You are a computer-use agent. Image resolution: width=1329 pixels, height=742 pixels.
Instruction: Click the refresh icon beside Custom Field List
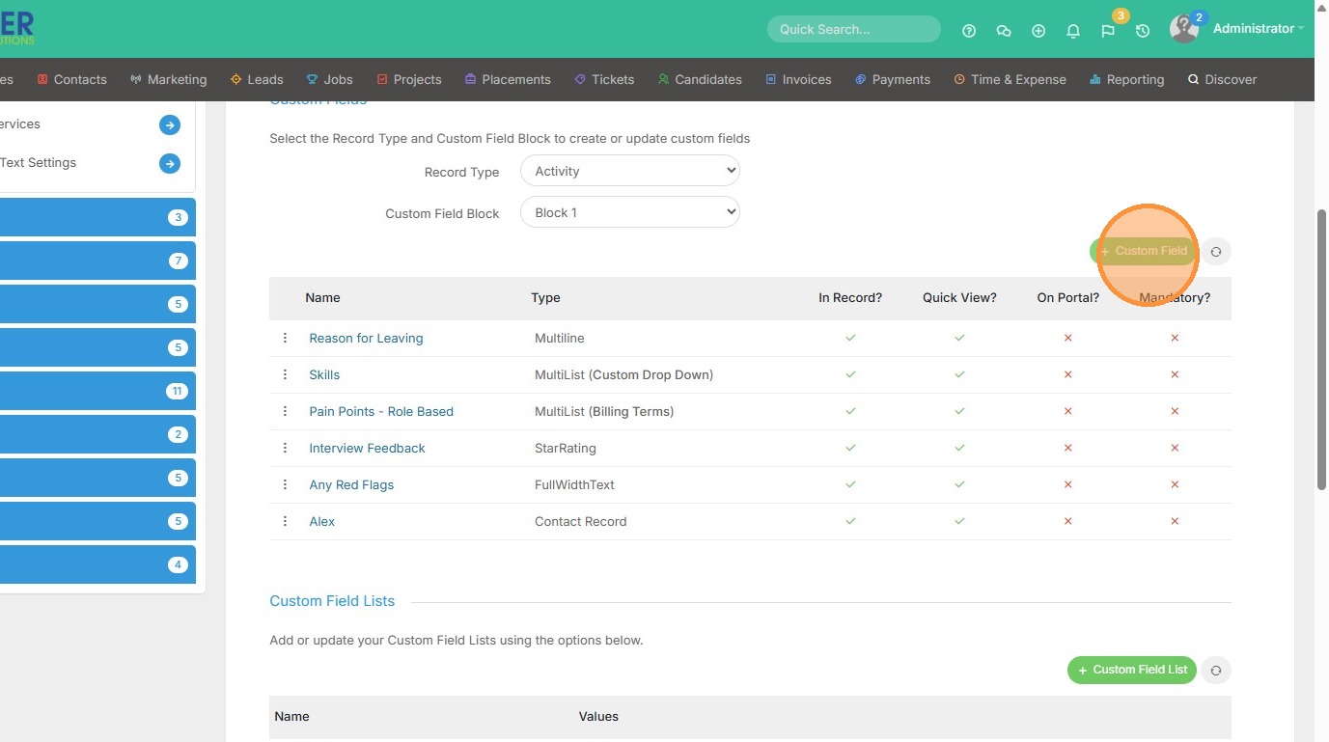[1216, 671]
